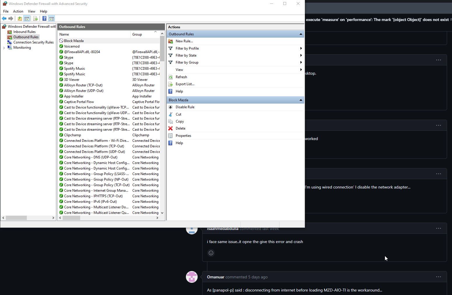Click the green check icon beside Voicemod
The height and width of the screenshot is (295, 452).
click(61, 46)
